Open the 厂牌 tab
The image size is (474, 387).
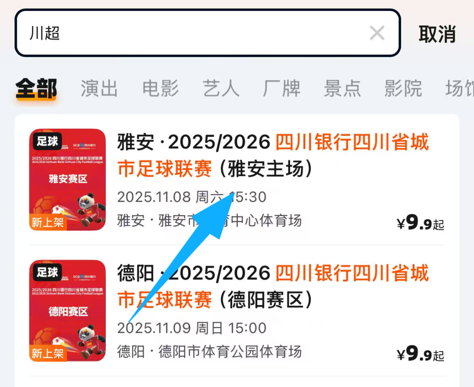coord(282,89)
